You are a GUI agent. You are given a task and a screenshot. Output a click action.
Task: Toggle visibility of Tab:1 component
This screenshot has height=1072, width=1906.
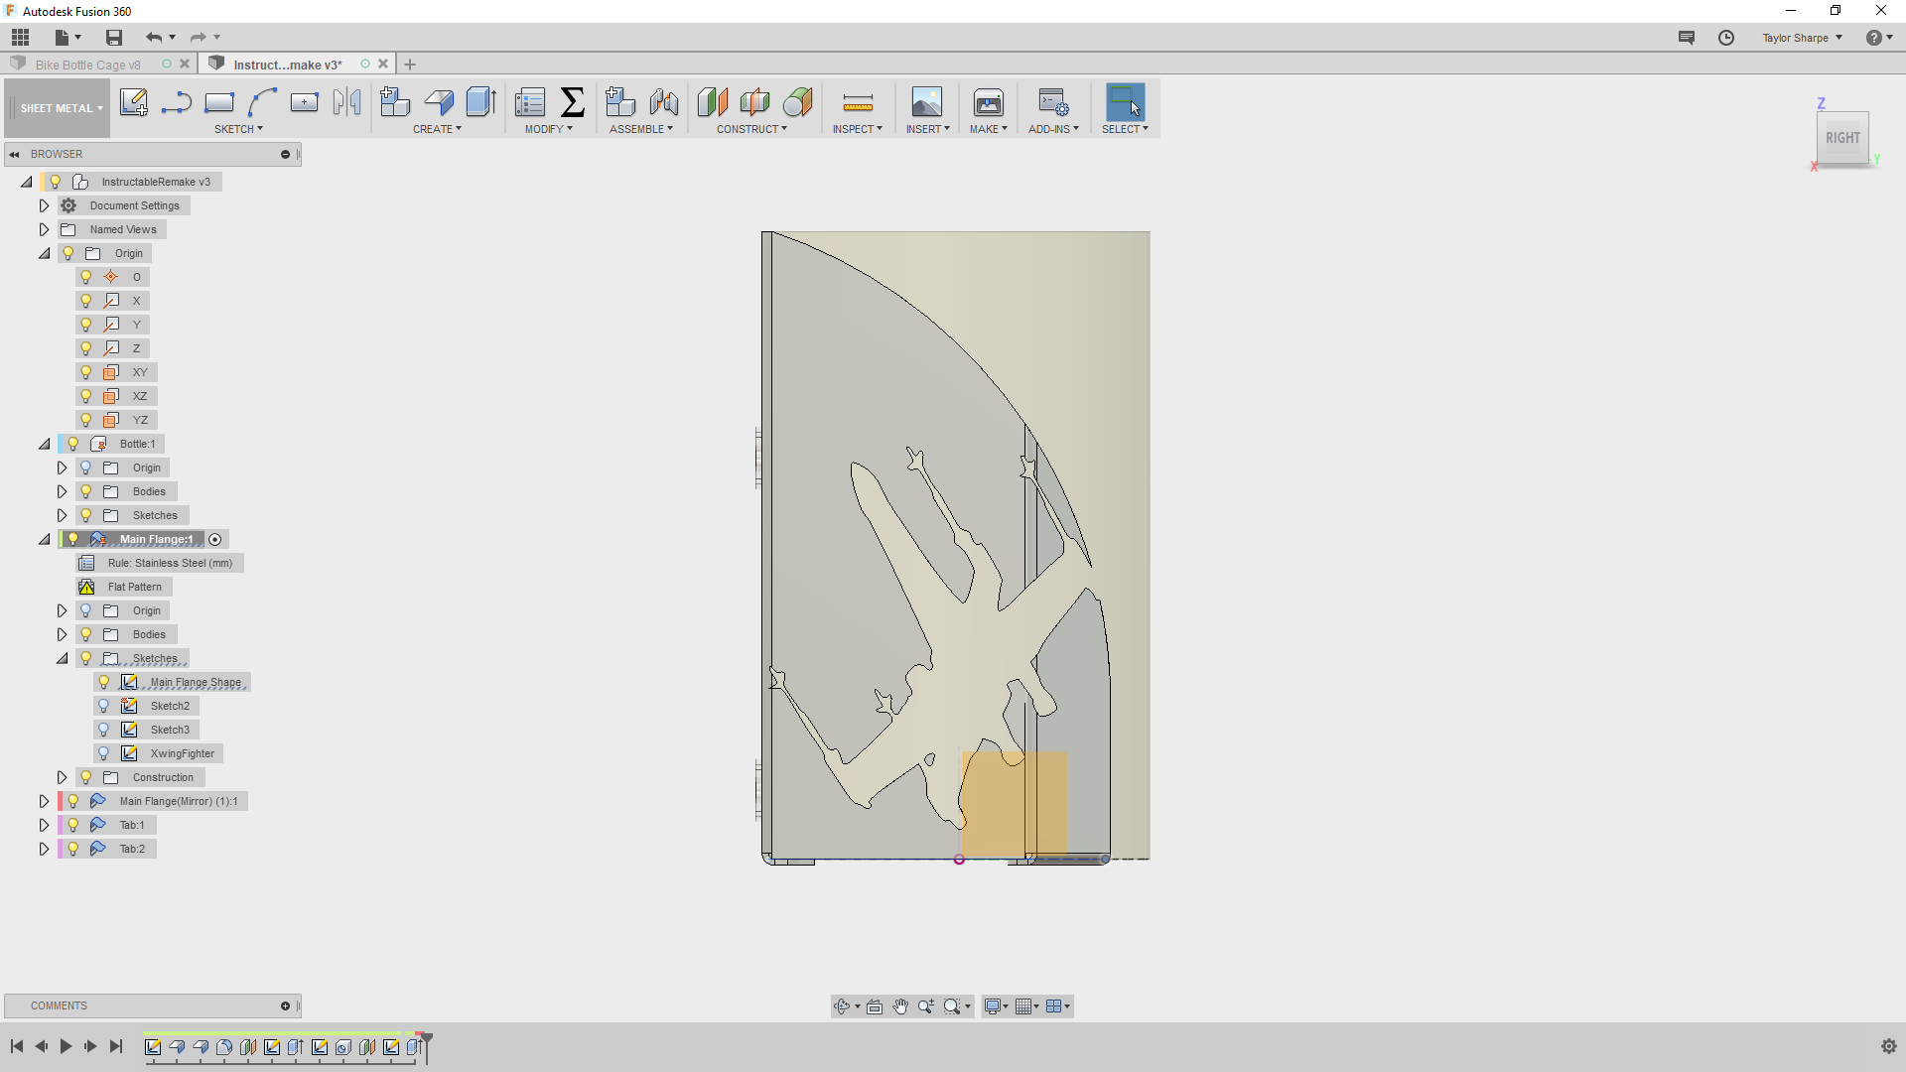click(73, 825)
